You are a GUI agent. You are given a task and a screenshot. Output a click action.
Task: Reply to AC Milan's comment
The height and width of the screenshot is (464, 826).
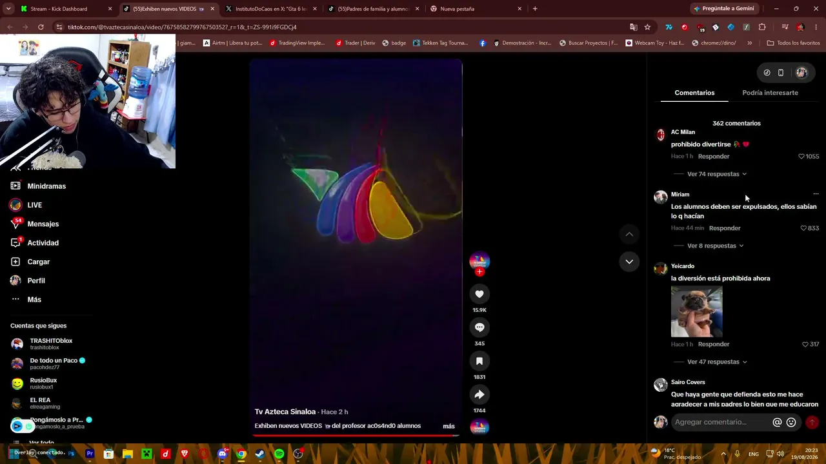pos(714,157)
